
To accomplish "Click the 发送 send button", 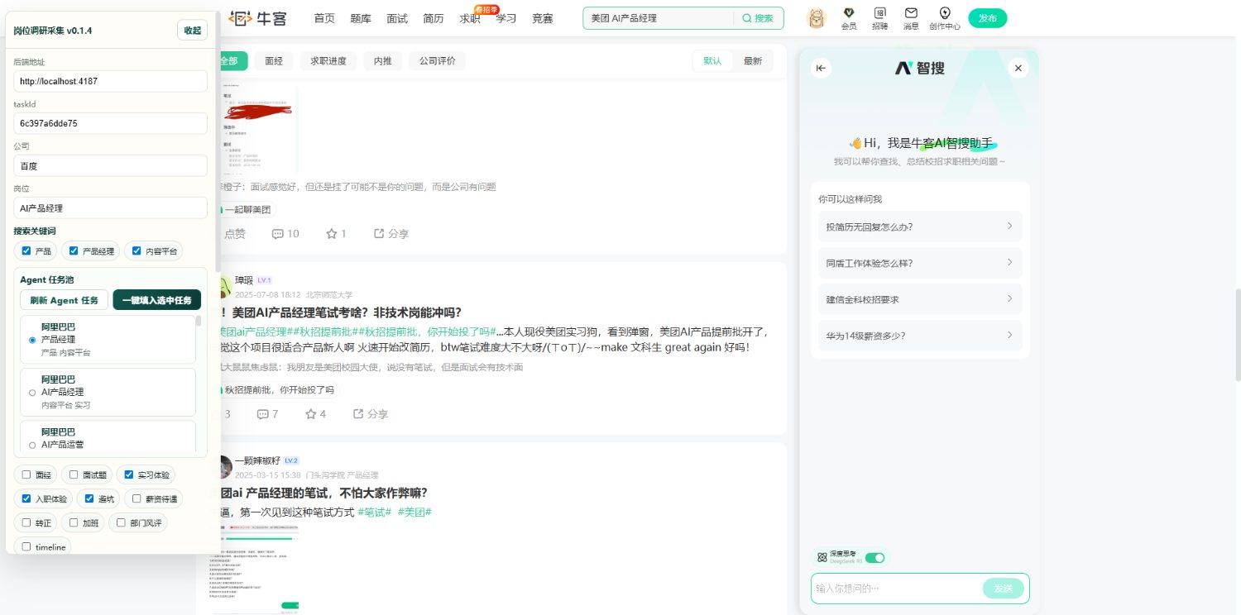I will point(1004,589).
